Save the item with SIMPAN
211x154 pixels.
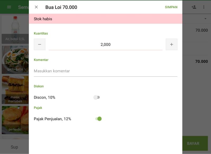171,7
